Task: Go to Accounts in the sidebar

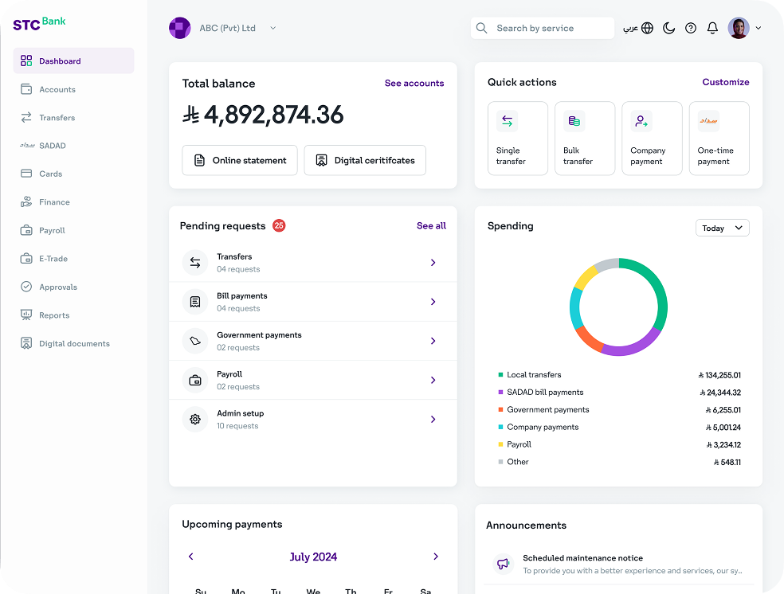Action: point(57,89)
